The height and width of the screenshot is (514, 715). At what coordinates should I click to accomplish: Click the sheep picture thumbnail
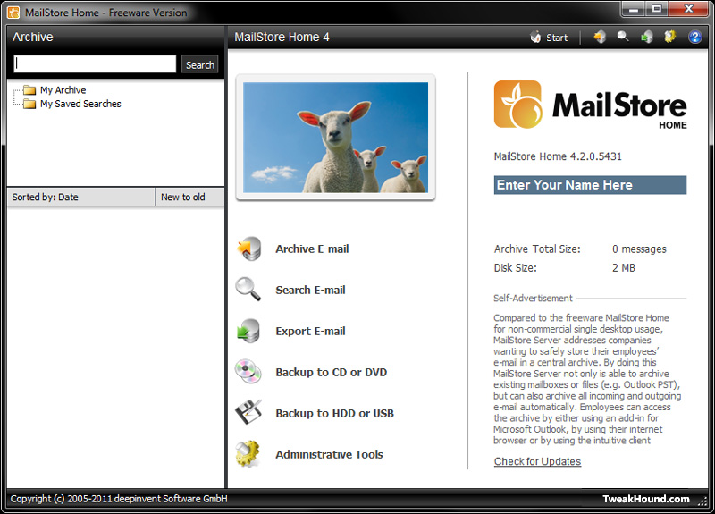coord(336,138)
